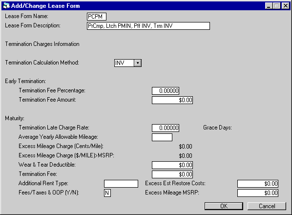Click the Lease Form Description text box
Image resolution: width=292 pixels, height=215 pixels.
click(148, 26)
